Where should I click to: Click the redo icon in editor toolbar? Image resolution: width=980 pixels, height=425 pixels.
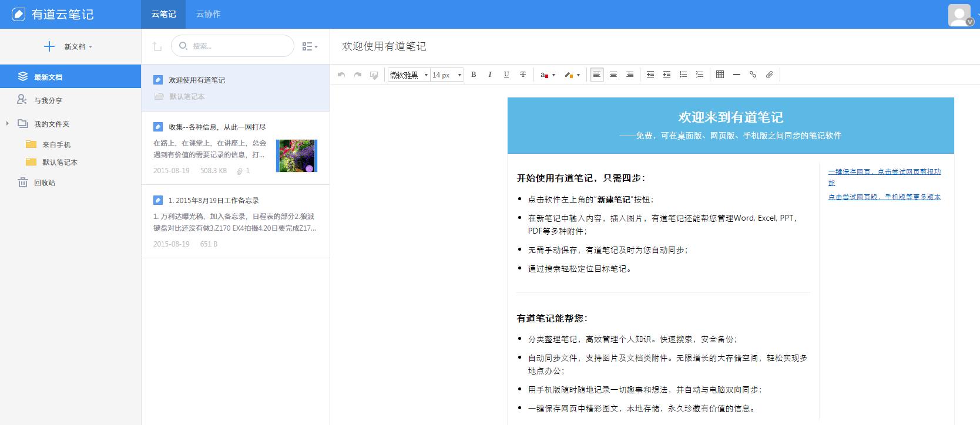(x=357, y=75)
